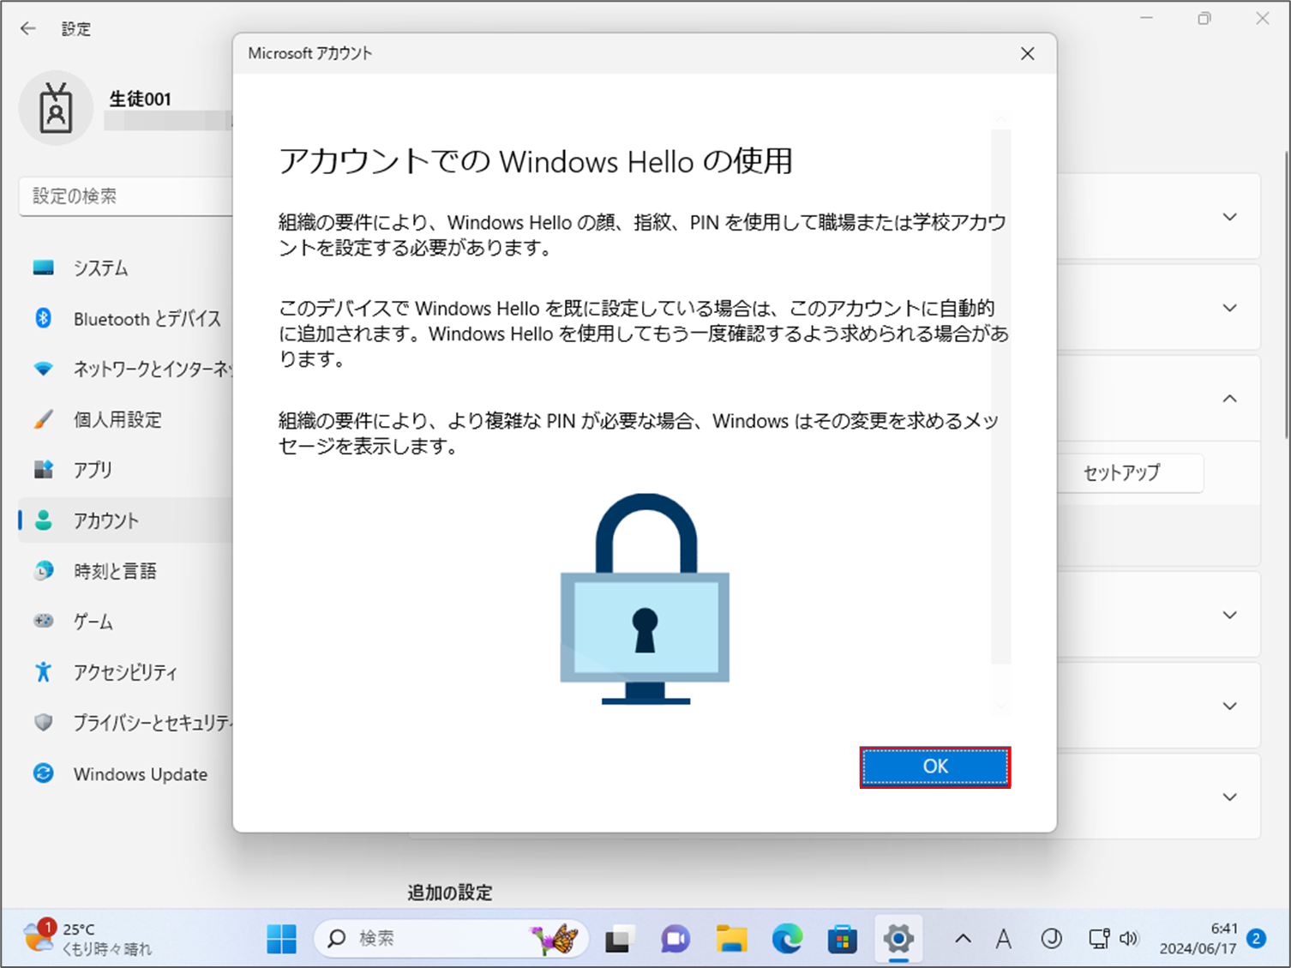
Task: Click the Settings gear on the taskbar
Action: (898, 939)
